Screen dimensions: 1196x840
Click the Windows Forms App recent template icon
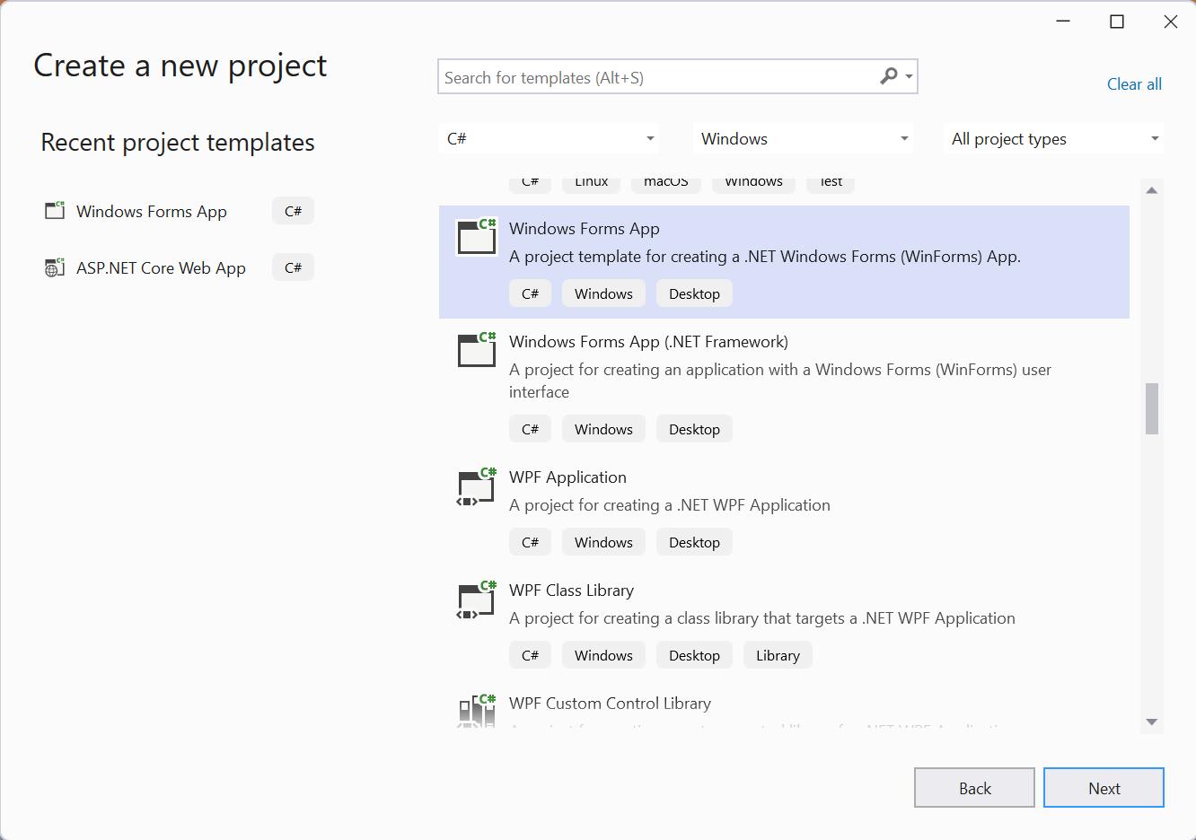click(55, 210)
